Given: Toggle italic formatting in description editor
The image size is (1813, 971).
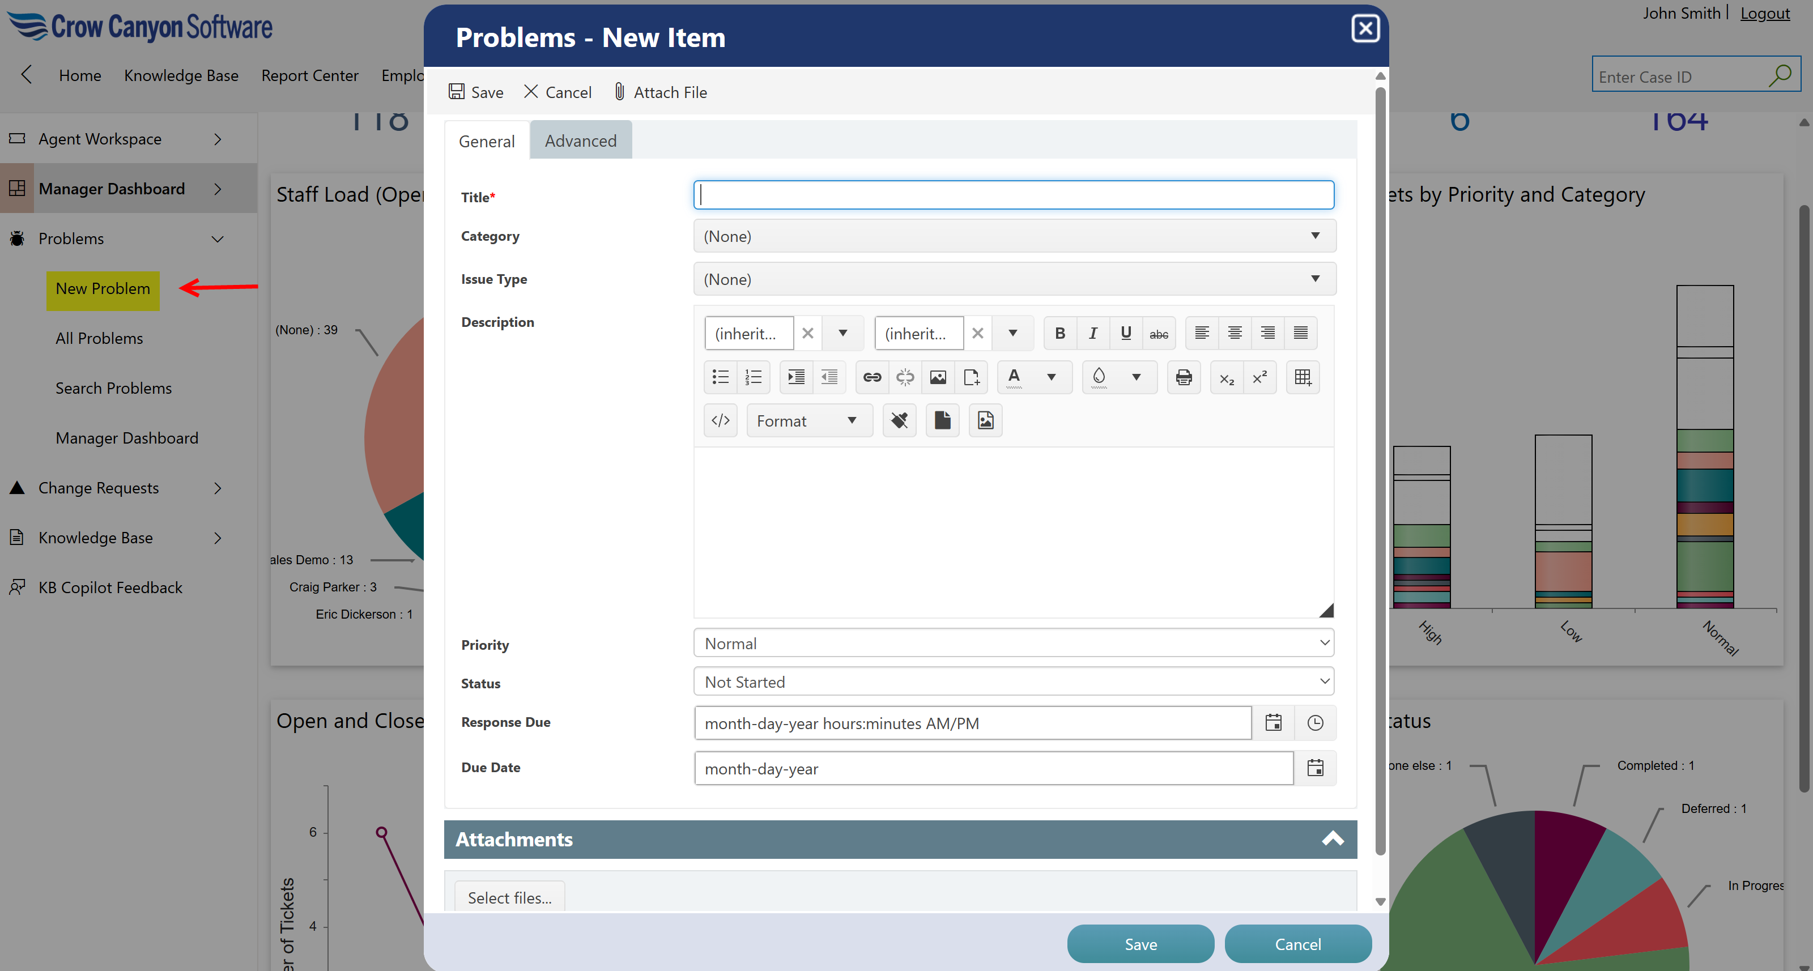Looking at the screenshot, I should (x=1093, y=334).
